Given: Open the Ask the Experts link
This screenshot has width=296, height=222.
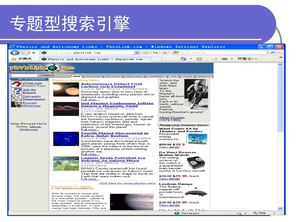Looking at the screenshot, I should click(x=29, y=91).
